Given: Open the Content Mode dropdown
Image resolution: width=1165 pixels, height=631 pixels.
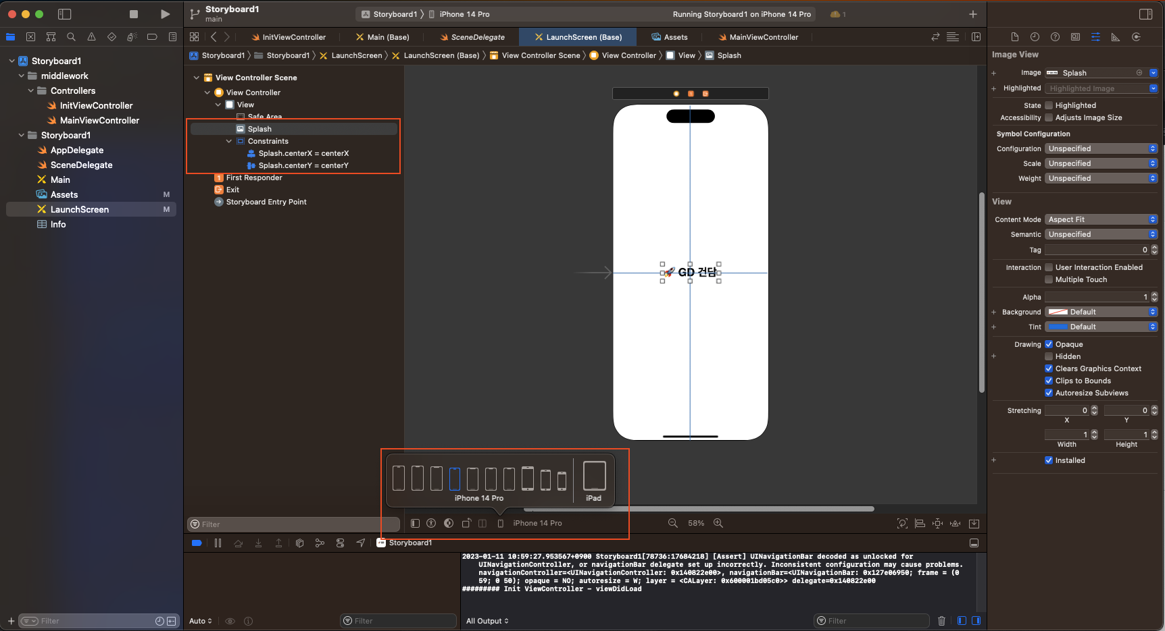Looking at the screenshot, I should pos(1101,219).
